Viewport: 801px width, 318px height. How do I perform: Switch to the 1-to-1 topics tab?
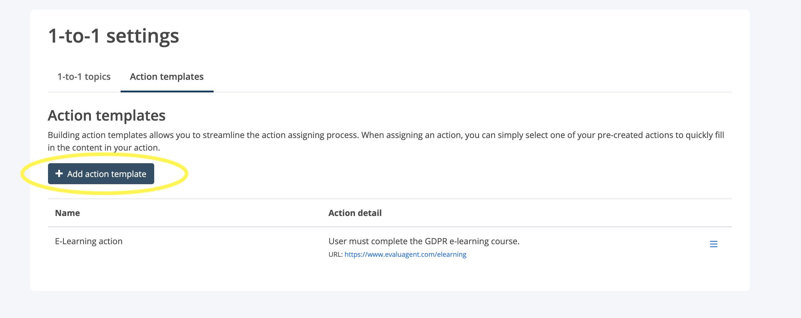tap(83, 77)
